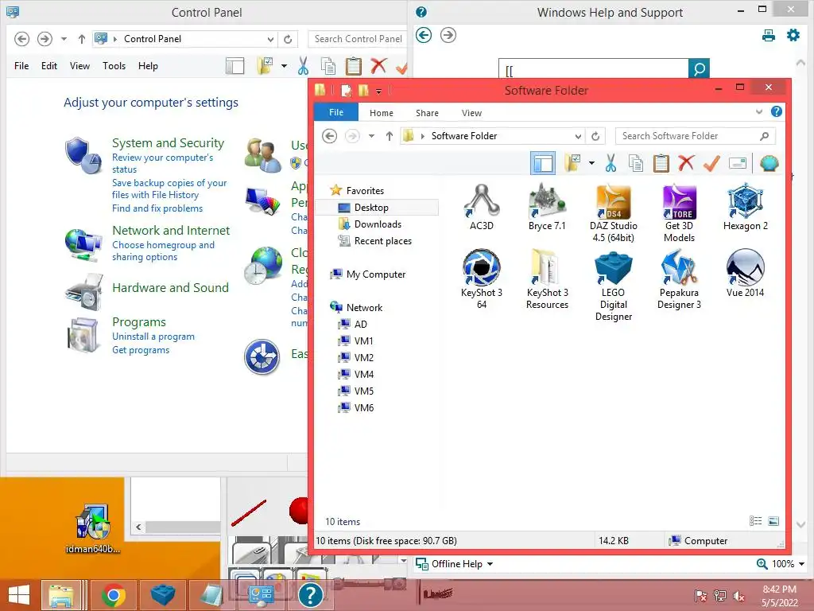Open the KeyShot 3 Resources folder shortcut

547,279
